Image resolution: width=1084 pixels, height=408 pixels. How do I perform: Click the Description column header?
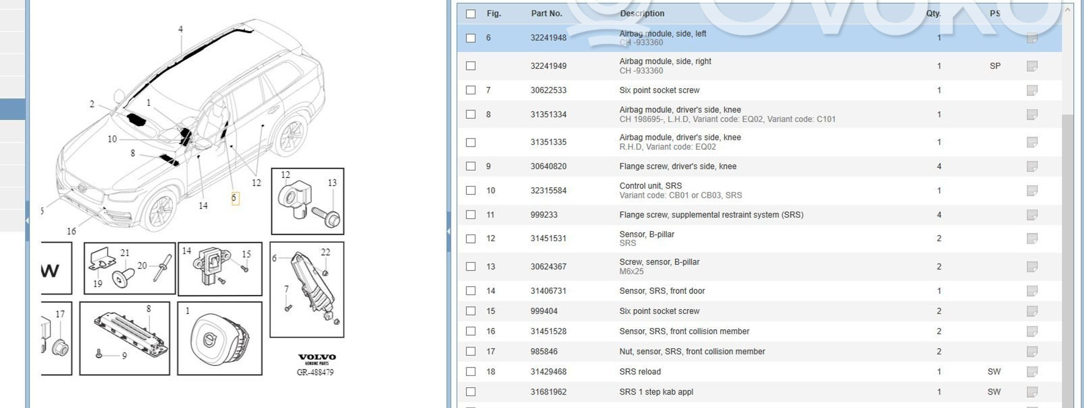[x=642, y=13]
